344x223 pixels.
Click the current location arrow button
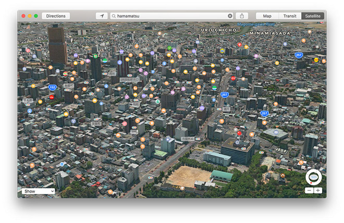click(x=102, y=16)
